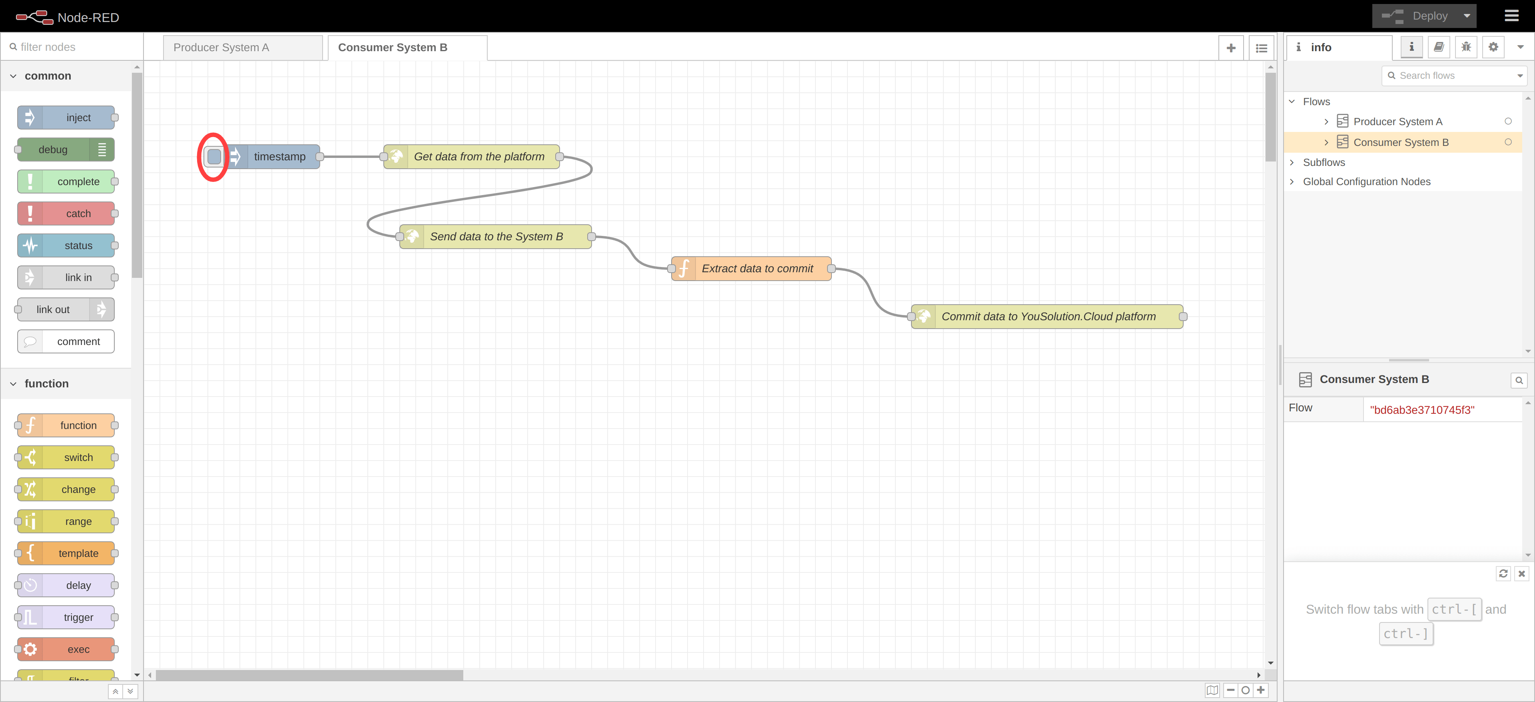1535x702 pixels.
Task: Click the zoom in plus button
Action: (x=1261, y=690)
